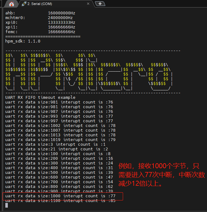
Task: Click the data size:997 log line
Action: pyautogui.click(x=59, y=121)
